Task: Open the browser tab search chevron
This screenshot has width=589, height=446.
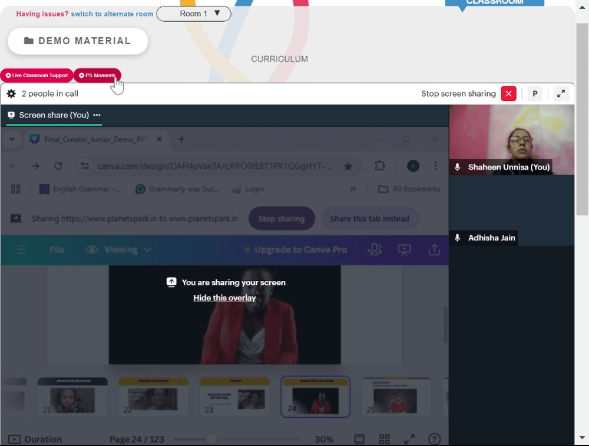Action: (12, 139)
